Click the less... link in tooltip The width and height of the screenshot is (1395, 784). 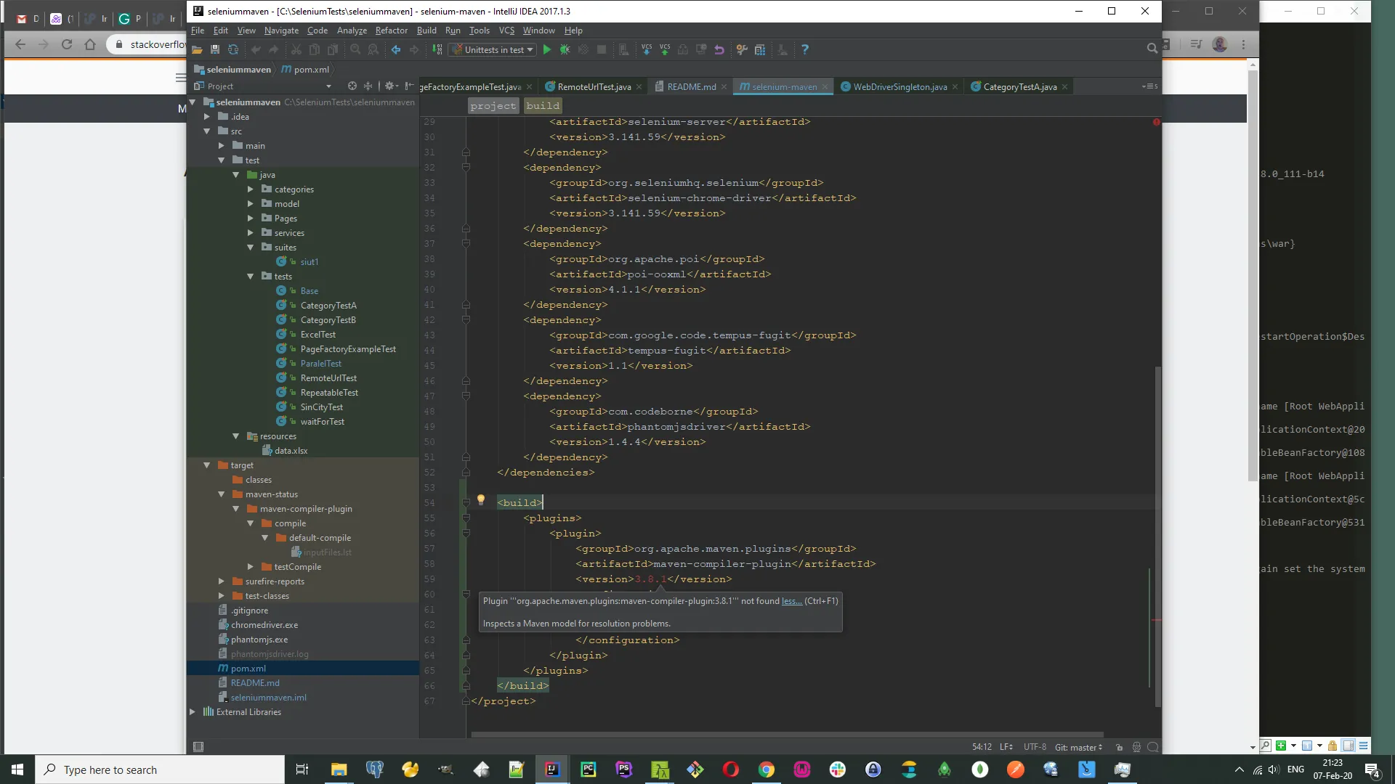(x=791, y=601)
